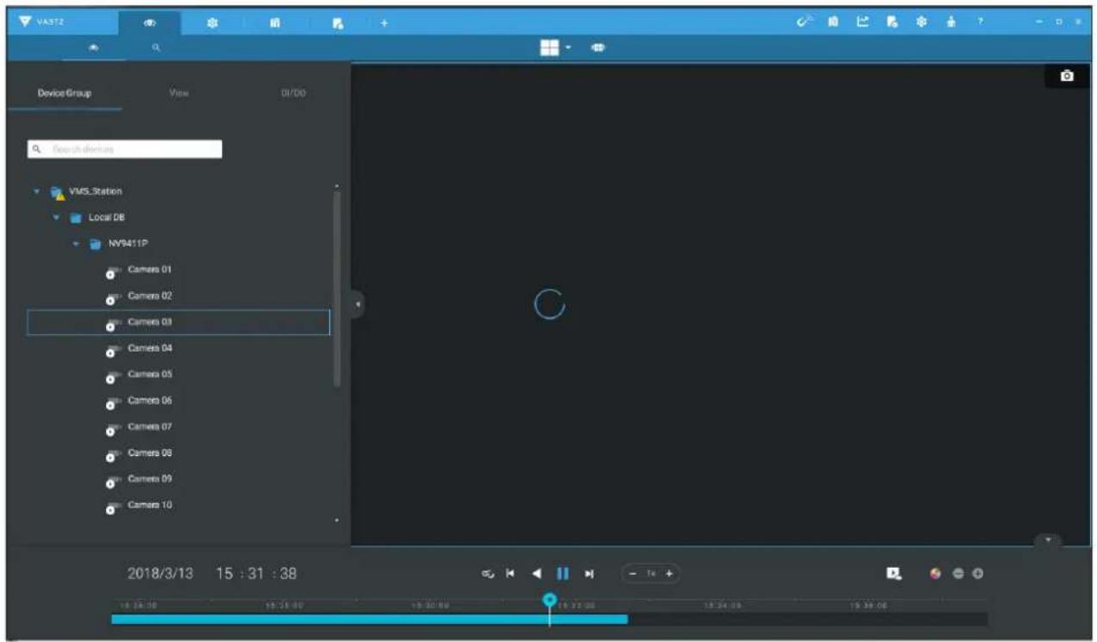This screenshot has width=1097, height=642.
Task: Jump to the next frame
Action: click(x=589, y=573)
